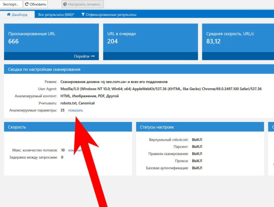Viewport: 274px width, 207px height.
Task: Collapse the Скорость panel header
Action: click(68, 127)
